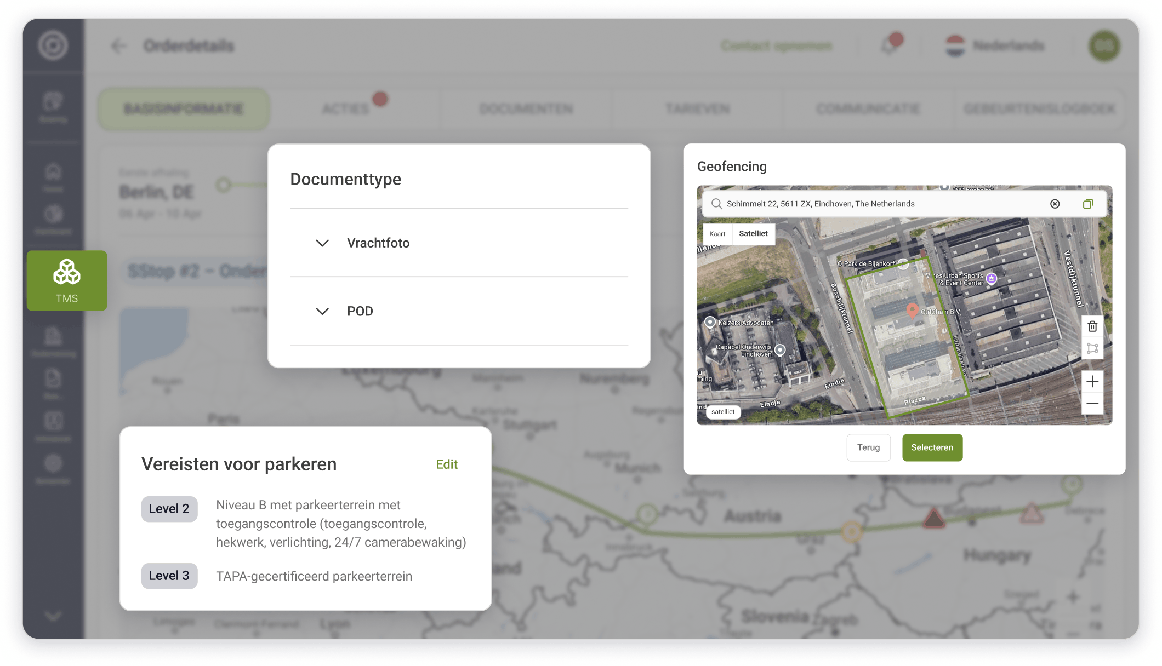Click the search magnifier in Geofencing
The width and height of the screenshot is (1162, 666).
click(716, 204)
